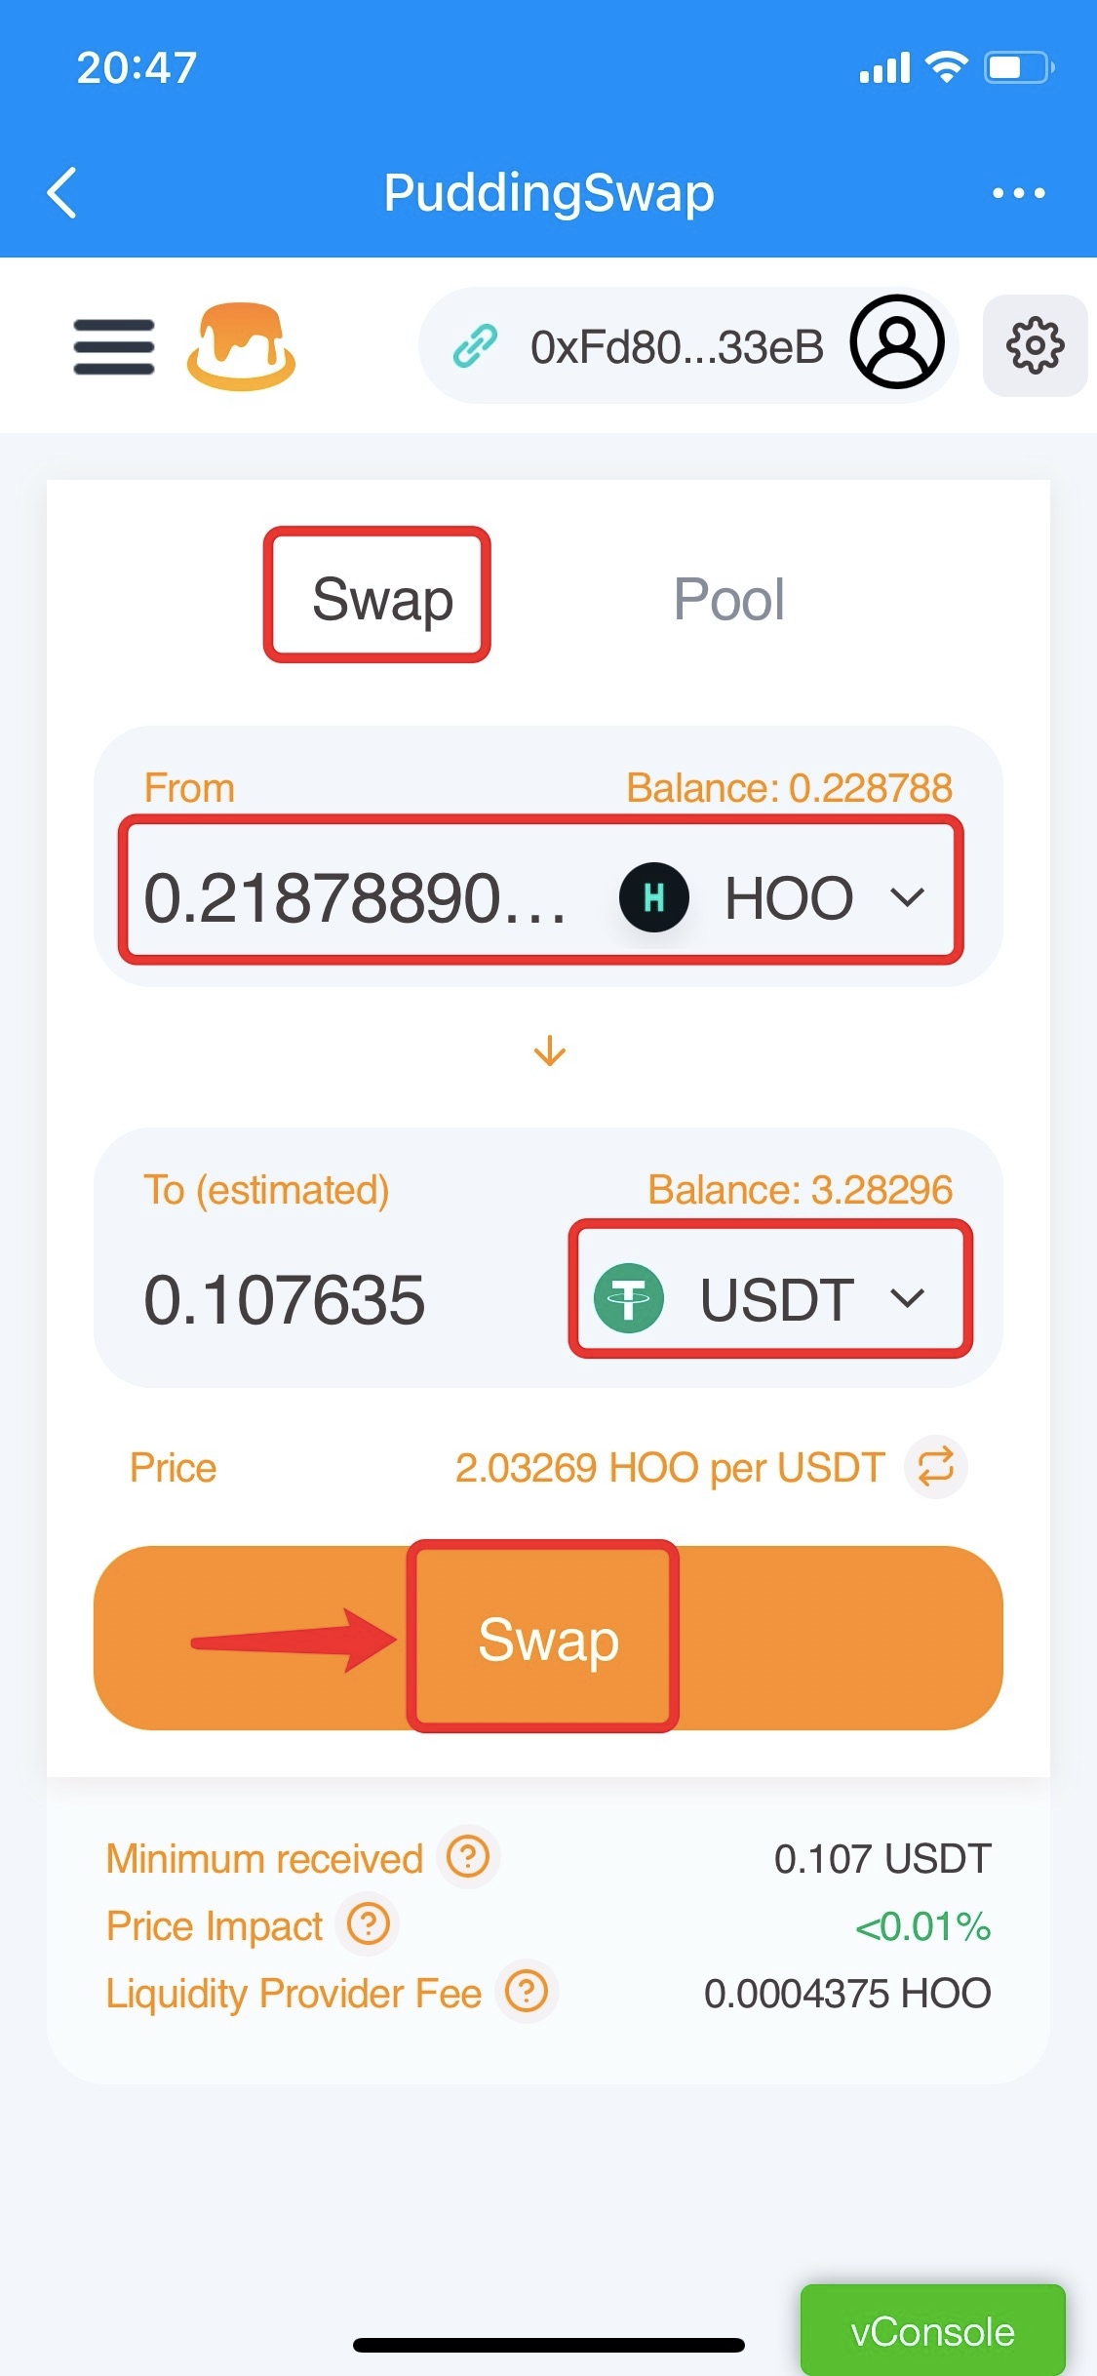Viewport: 1097px width, 2376px height.
Task: Open the account profile avatar
Action: pyautogui.click(x=896, y=342)
